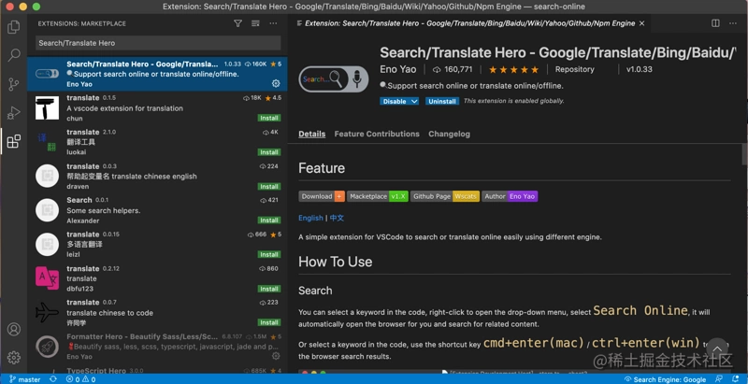Click the Github Page Wscats badge
Screen dimensions: 748x384
(445, 196)
